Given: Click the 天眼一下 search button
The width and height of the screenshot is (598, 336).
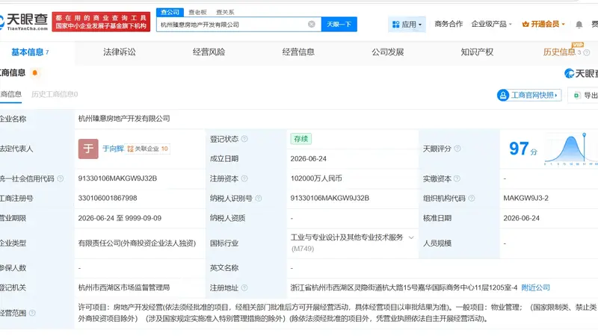Looking at the screenshot, I should pyautogui.click(x=339, y=25).
